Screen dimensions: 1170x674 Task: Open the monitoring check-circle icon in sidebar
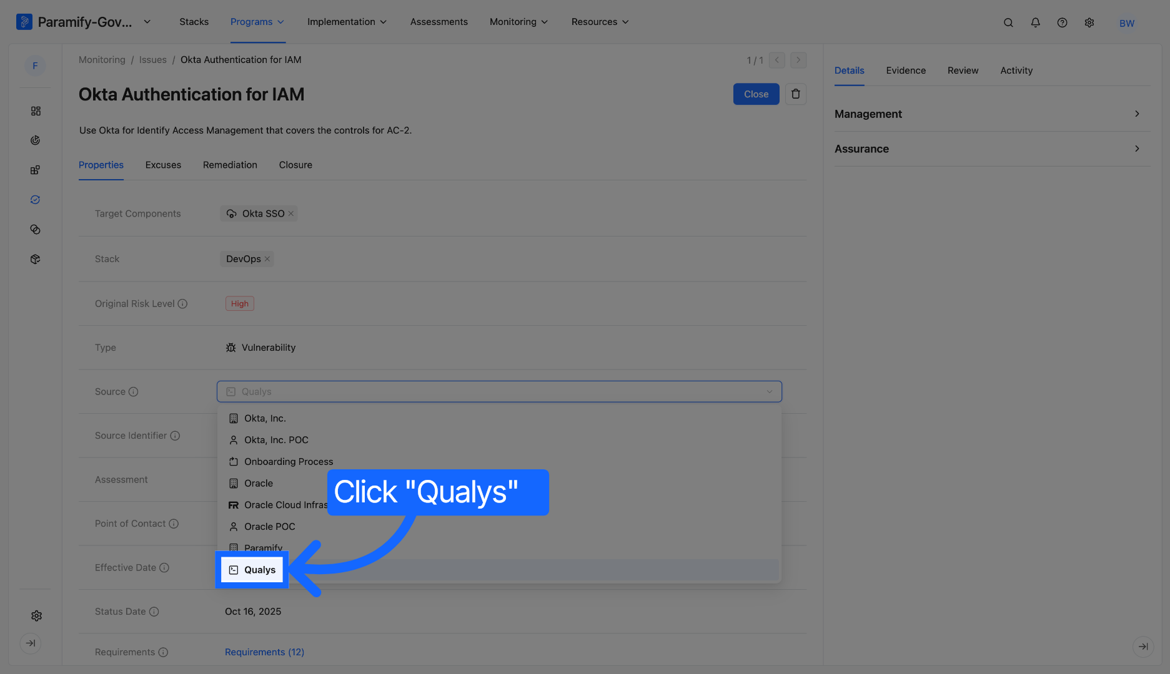[x=36, y=200]
